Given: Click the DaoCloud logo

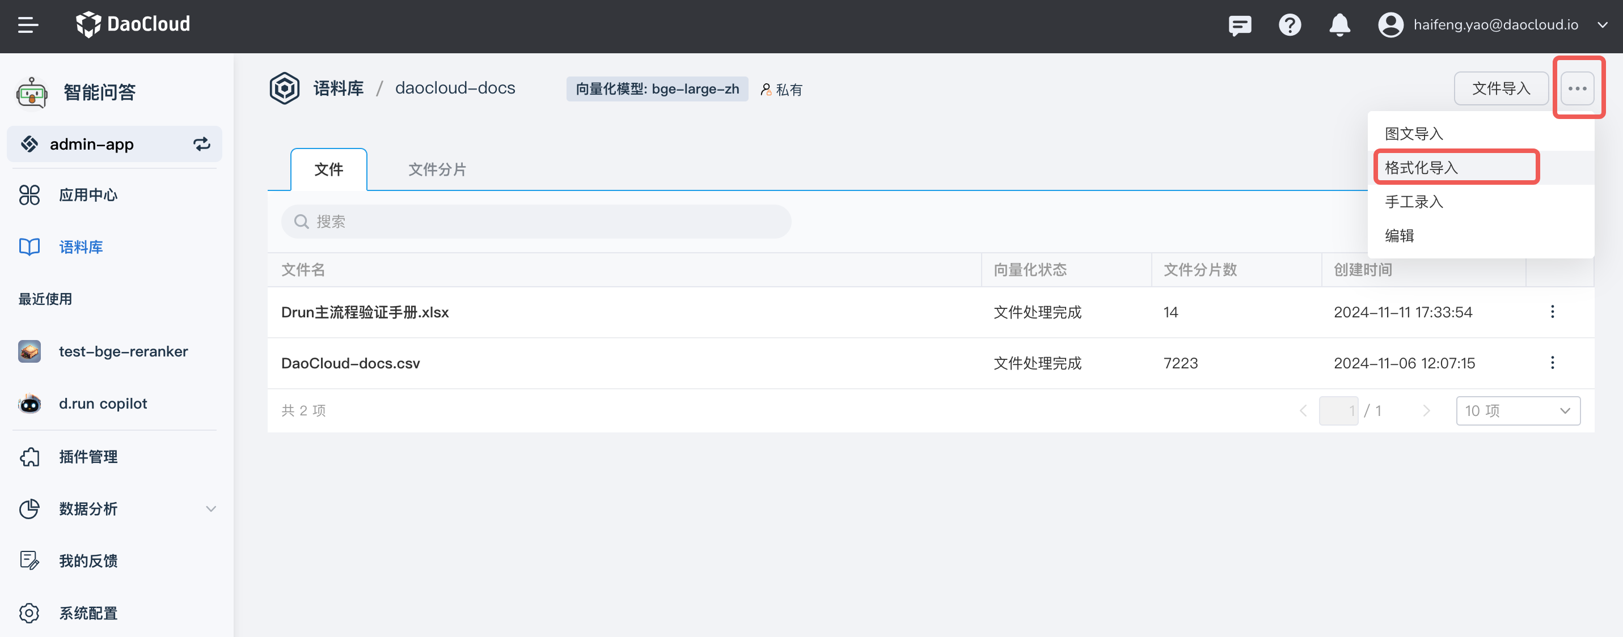Looking at the screenshot, I should tap(133, 24).
